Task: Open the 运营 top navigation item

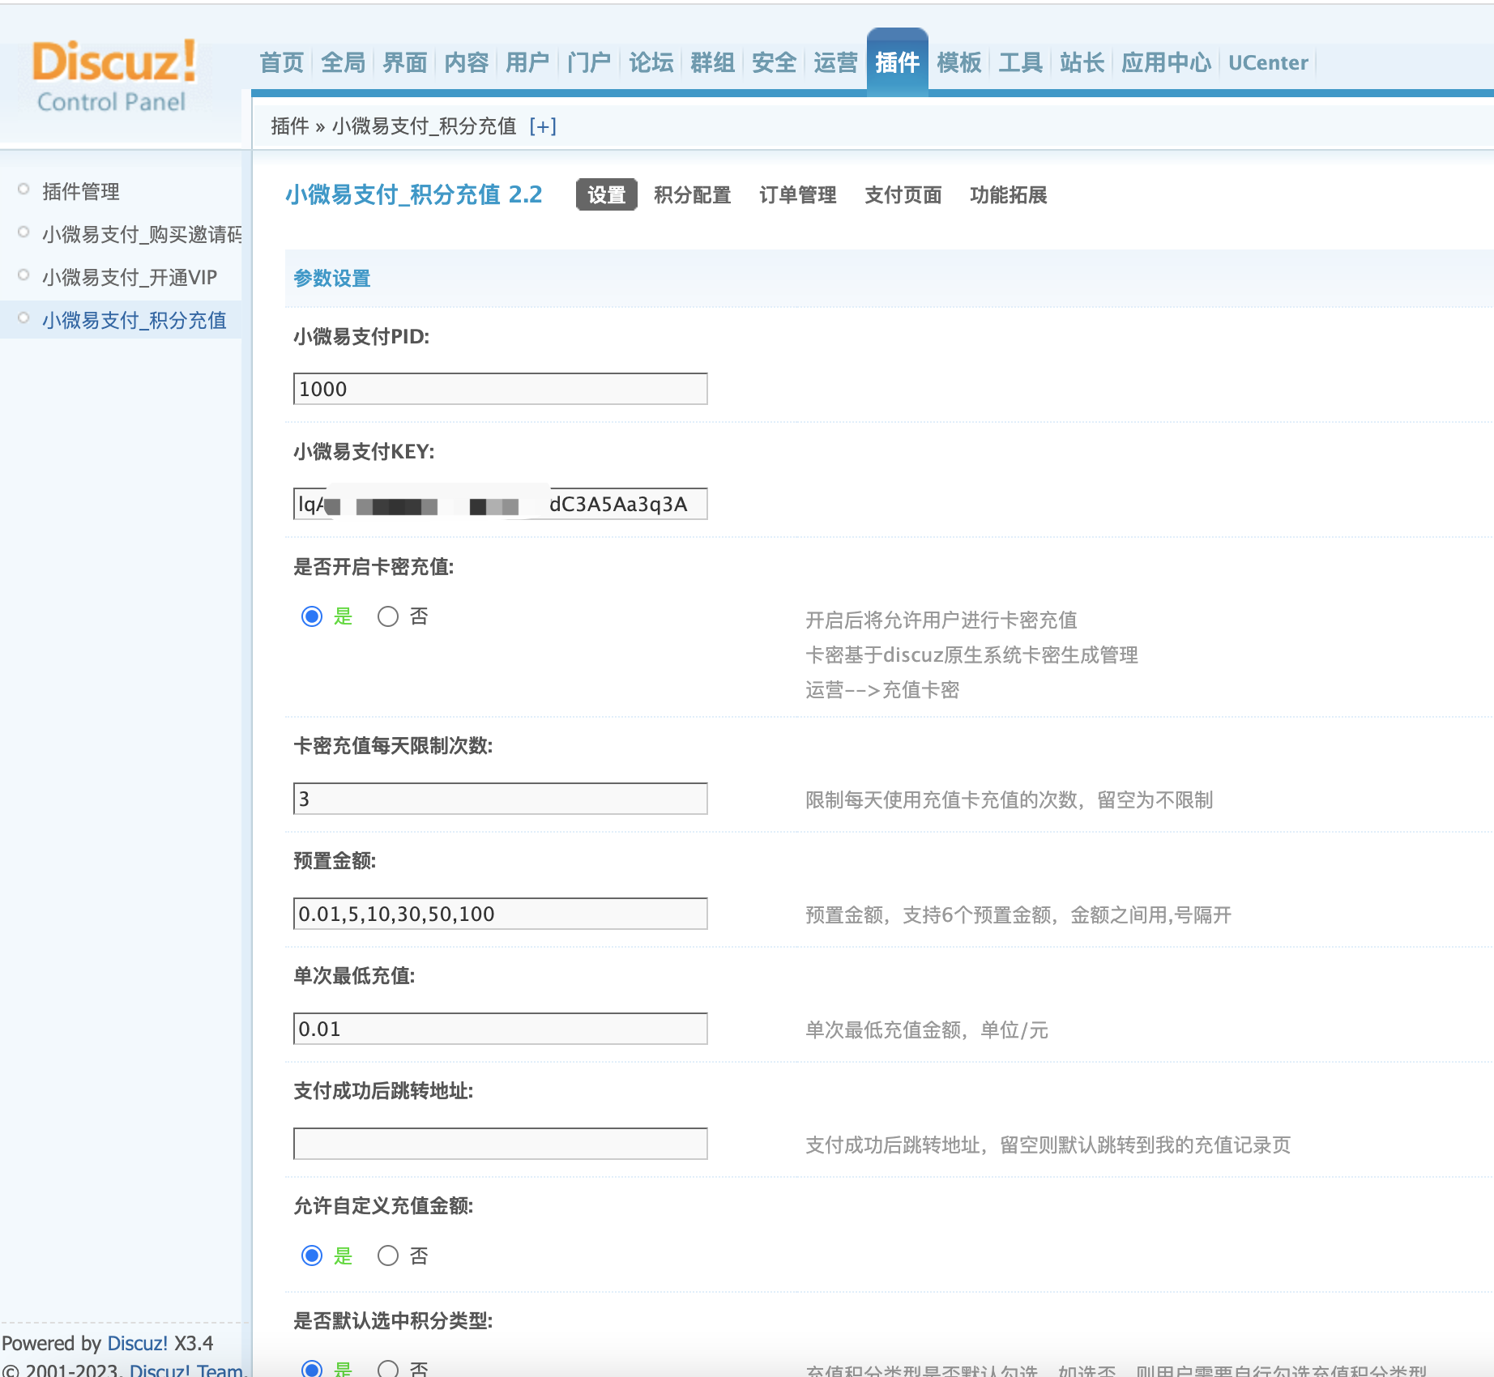Action: (835, 62)
